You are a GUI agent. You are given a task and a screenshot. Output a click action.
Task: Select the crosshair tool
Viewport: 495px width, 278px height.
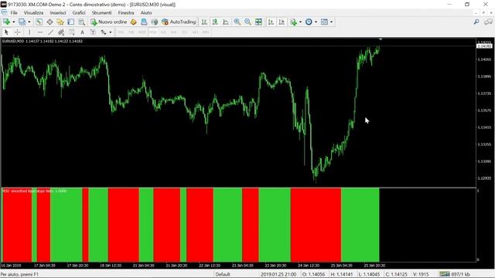17,32
